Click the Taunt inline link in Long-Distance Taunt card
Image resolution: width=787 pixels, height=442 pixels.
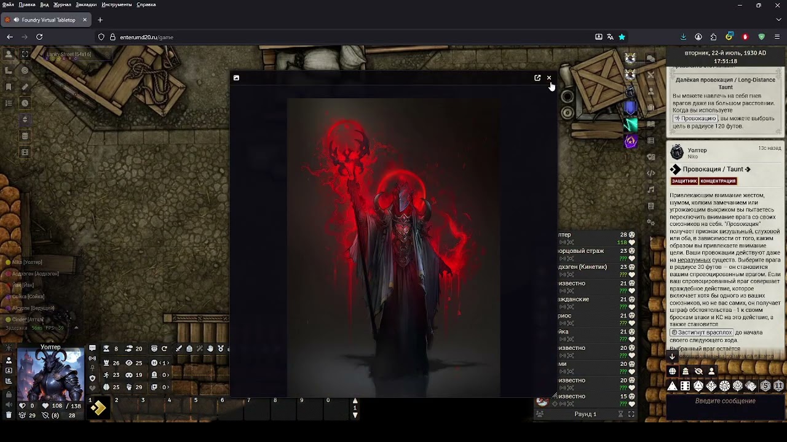(695, 118)
